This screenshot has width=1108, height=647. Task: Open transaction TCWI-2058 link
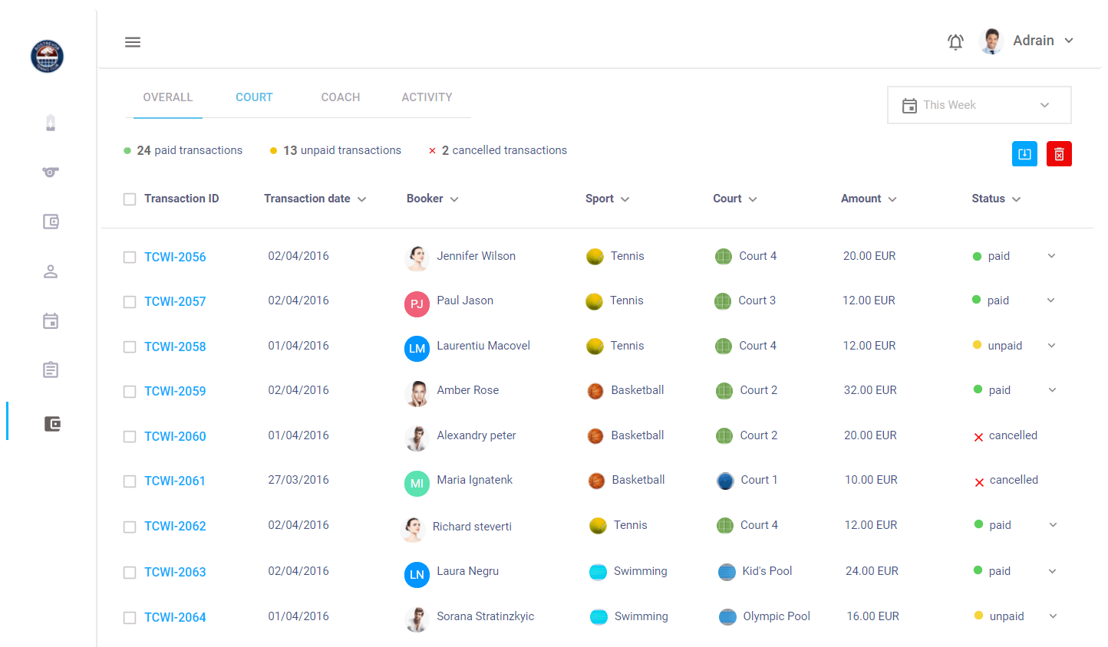pyautogui.click(x=175, y=346)
